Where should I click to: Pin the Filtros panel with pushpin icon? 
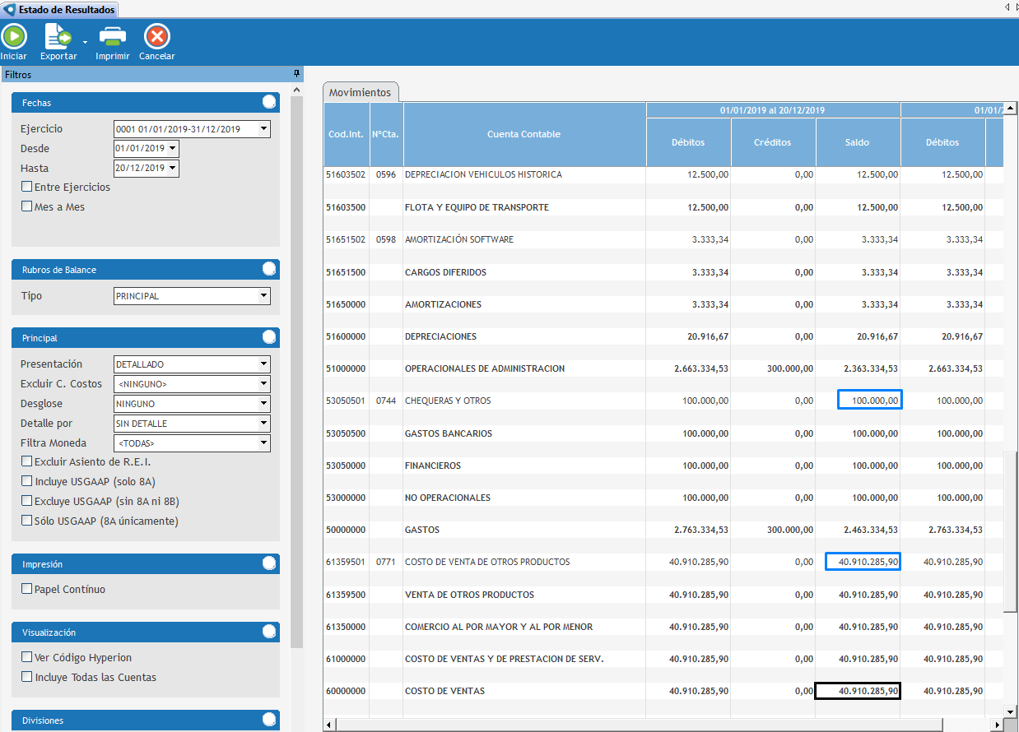click(296, 74)
